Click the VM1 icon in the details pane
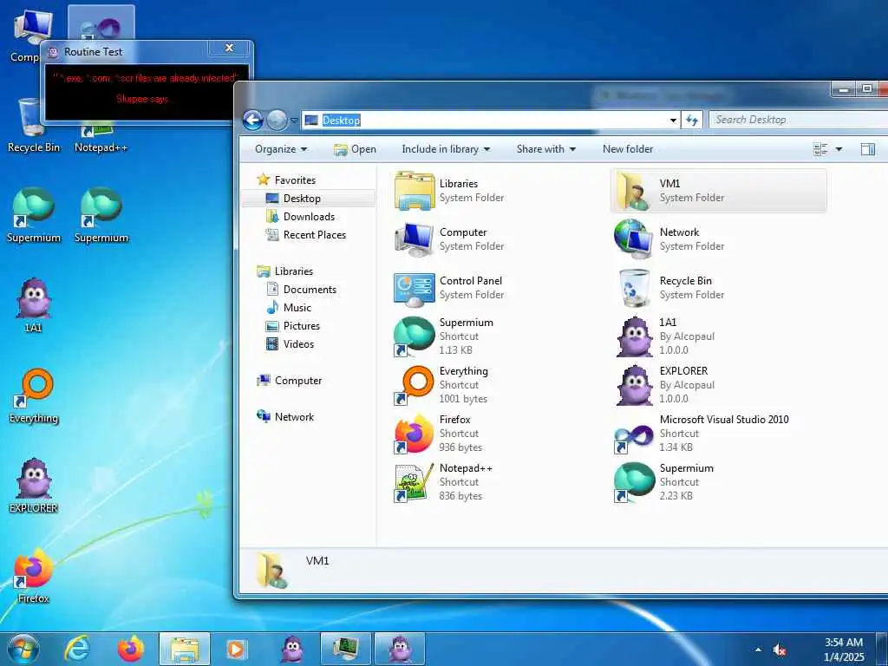Screen dimensions: 888x666 [271, 571]
